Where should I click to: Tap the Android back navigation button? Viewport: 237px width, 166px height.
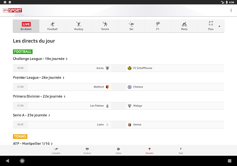pos(7,161)
